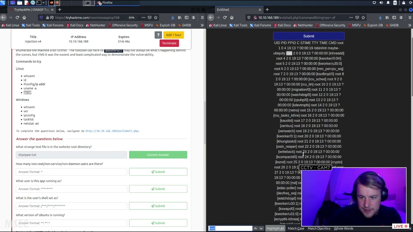Go to home in the EvilShell window
The image size is (413, 232).
point(232,17)
